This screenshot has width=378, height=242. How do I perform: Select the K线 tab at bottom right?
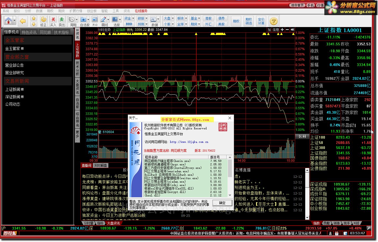point(356,223)
